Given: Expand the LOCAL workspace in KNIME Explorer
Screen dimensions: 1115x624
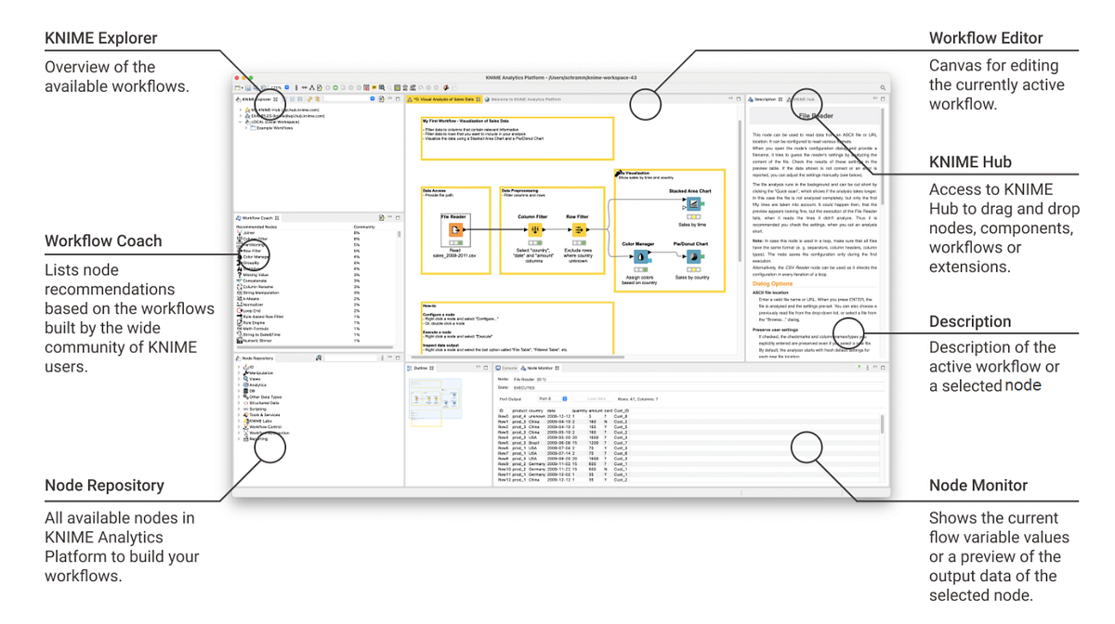Looking at the screenshot, I should [x=241, y=122].
